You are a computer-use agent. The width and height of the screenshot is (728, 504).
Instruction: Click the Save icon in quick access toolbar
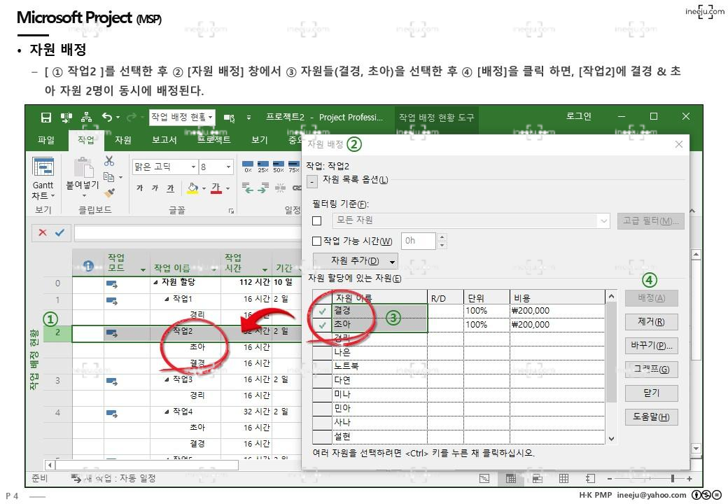46,117
